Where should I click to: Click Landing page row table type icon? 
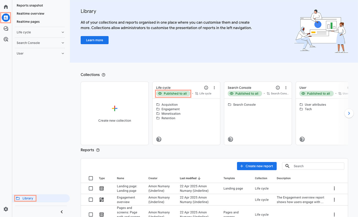pyautogui.click(x=102, y=188)
